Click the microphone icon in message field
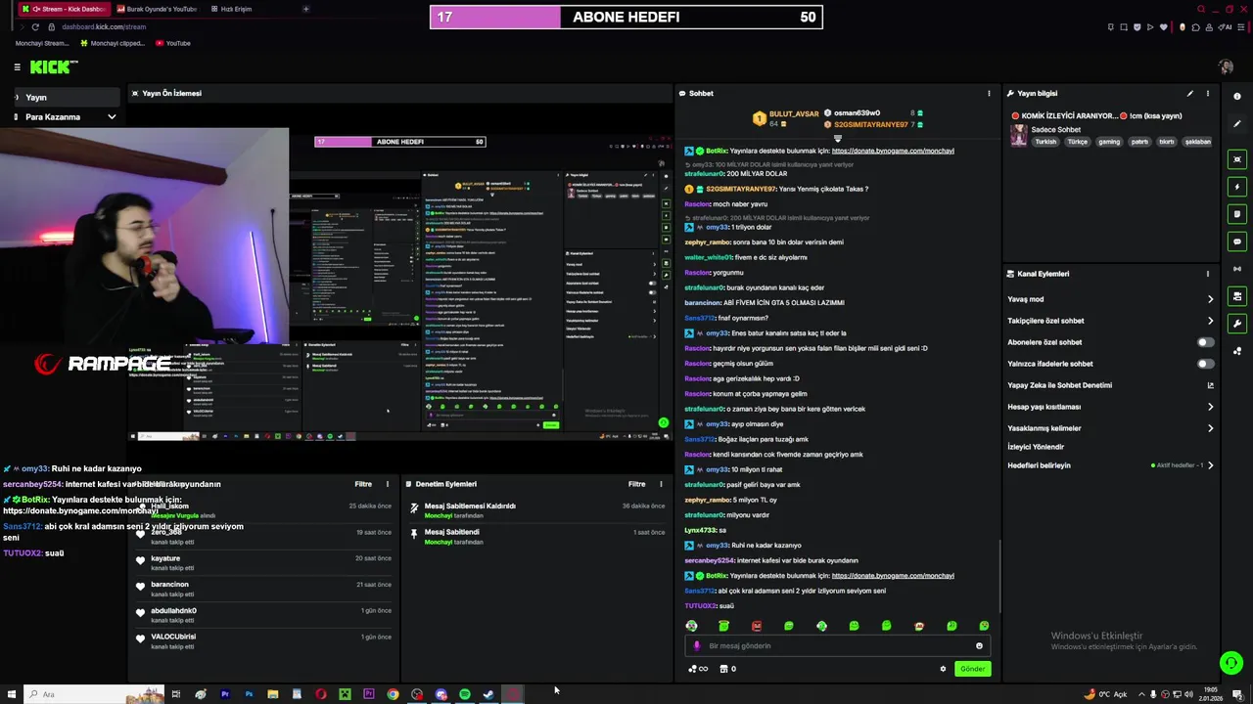The width and height of the screenshot is (1253, 704). coord(697,645)
